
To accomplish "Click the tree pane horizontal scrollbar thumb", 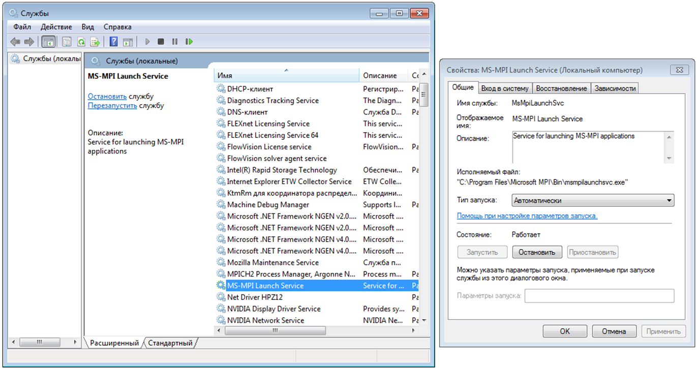I will (x=39, y=342).
